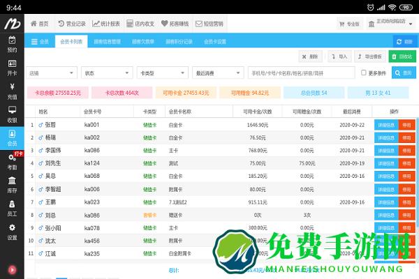Image resolution: width=419 pixels, height=279 pixels.
Task: Click the 会员卡号 column header
Action: tap(92, 112)
